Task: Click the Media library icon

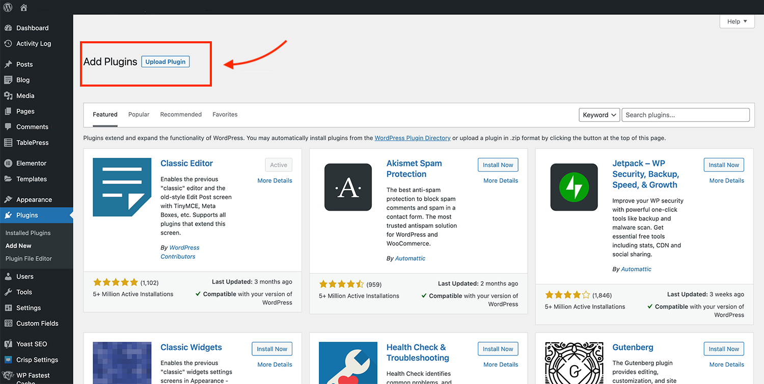Action: pyautogui.click(x=8, y=96)
